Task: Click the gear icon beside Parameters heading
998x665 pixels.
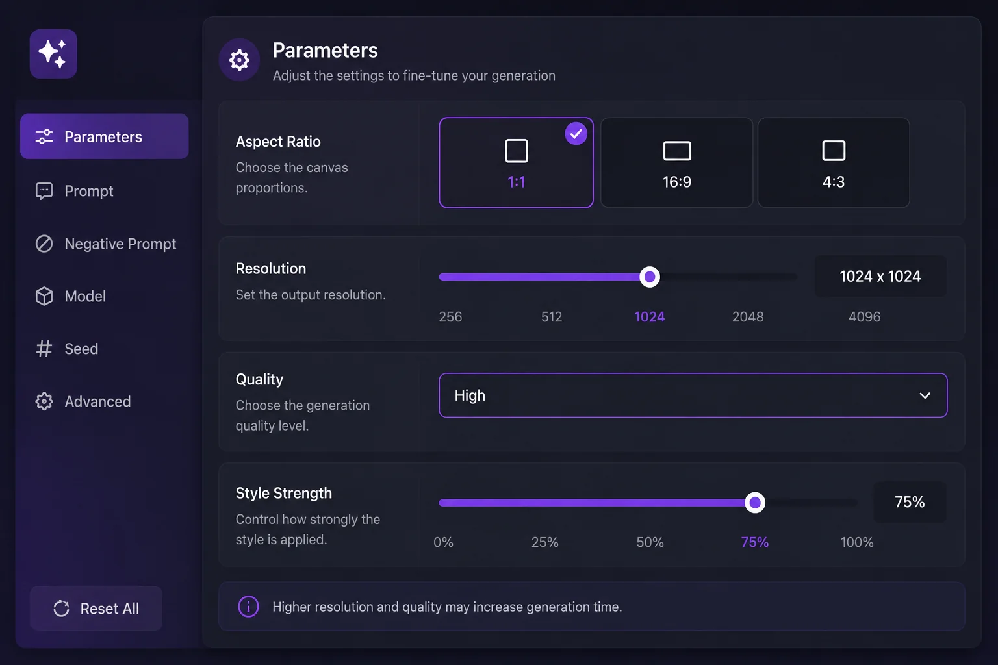Action: (x=239, y=60)
